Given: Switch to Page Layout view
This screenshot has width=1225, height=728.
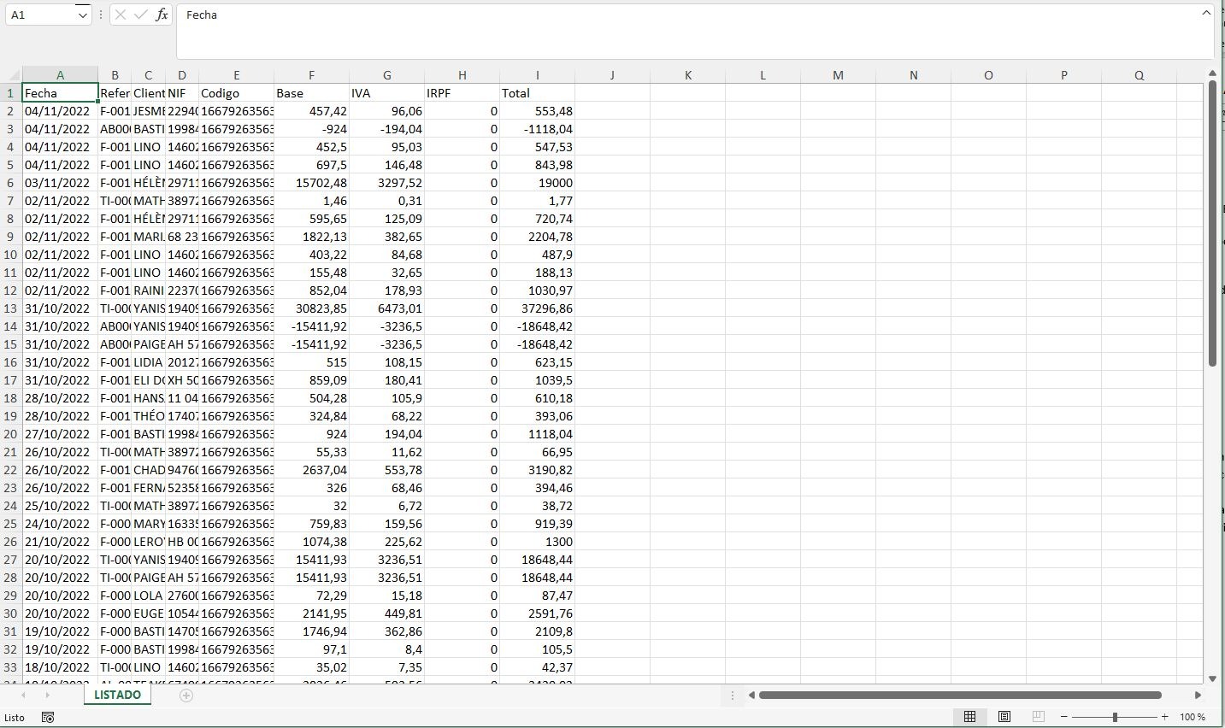Looking at the screenshot, I should point(1004,717).
